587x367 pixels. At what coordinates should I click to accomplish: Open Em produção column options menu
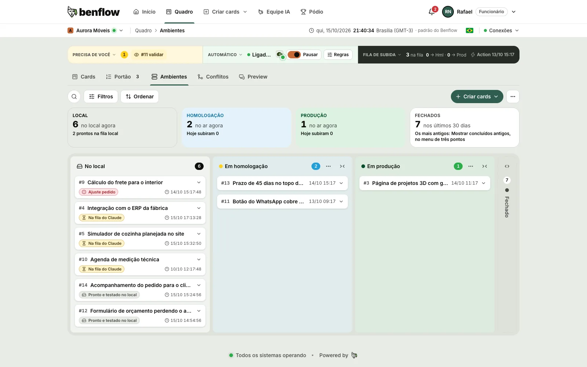pyautogui.click(x=471, y=166)
